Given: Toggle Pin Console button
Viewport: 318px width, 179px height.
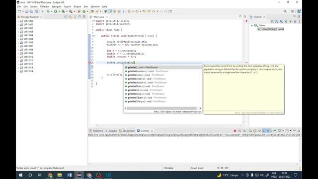Looking at the screenshot, I should (x=275, y=131).
